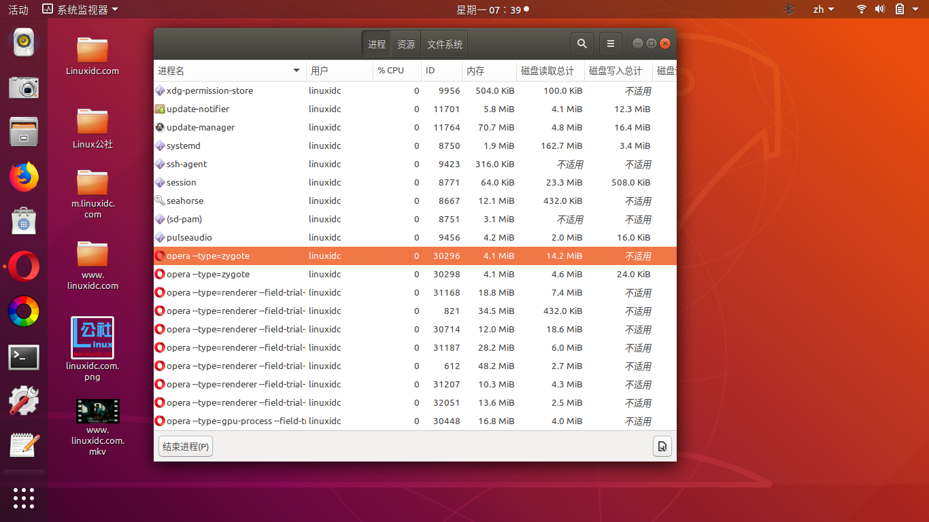Select the www.linuxidc.com desktop folder
This screenshot has height=522, width=929.
[92, 265]
